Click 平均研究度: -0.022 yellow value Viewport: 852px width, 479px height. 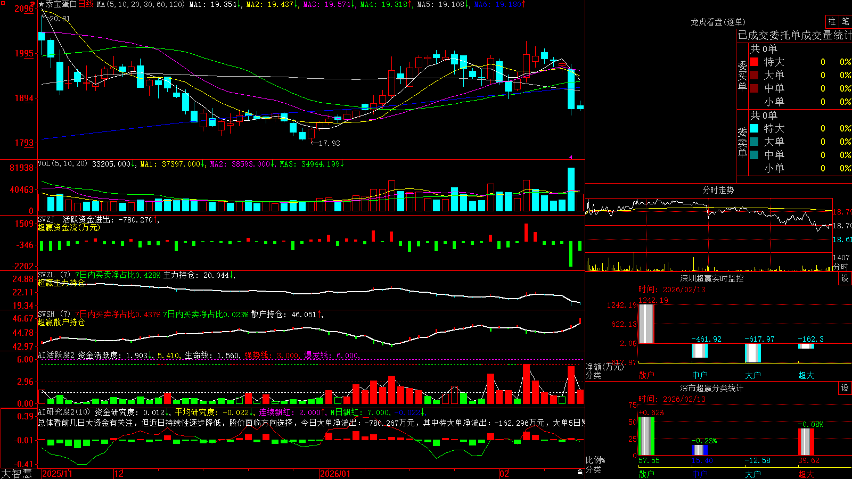tap(215, 412)
